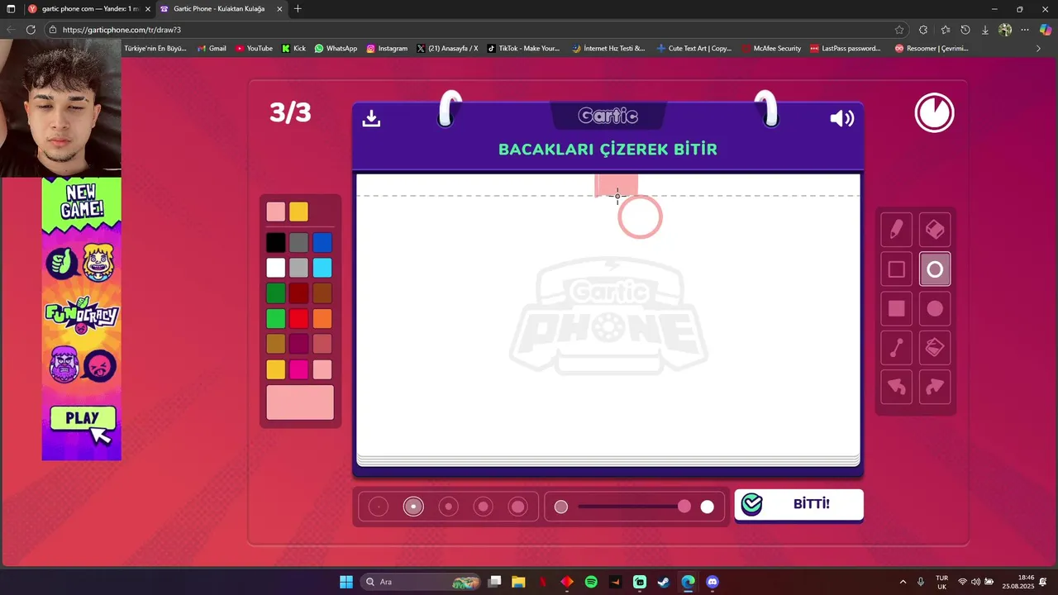The image size is (1058, 595).
Task: Undo the last drawing stroke
Action: pos(896,388)
